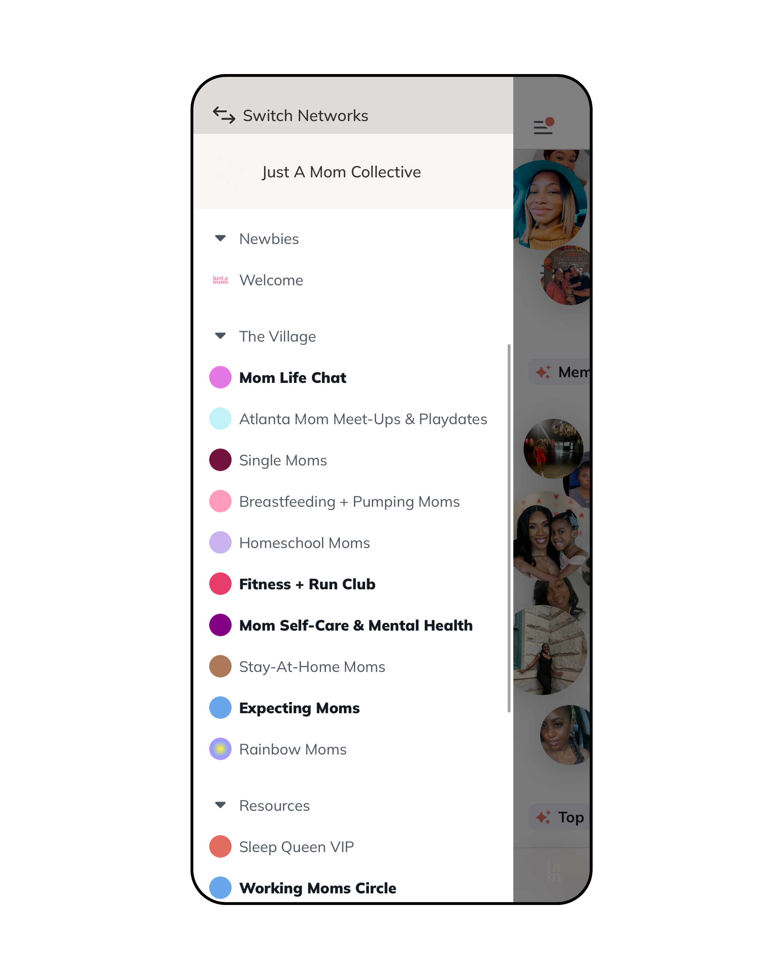Click the pink Mom Life Chat circle icon
This screenshot has width=783, height=979.
220,377
